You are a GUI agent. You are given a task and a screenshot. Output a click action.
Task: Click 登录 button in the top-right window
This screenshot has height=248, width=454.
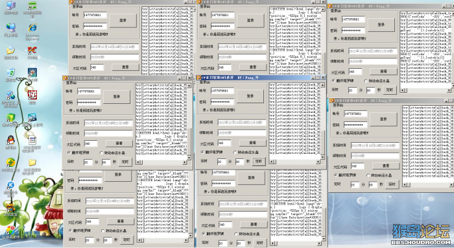(x=381, y=25)
